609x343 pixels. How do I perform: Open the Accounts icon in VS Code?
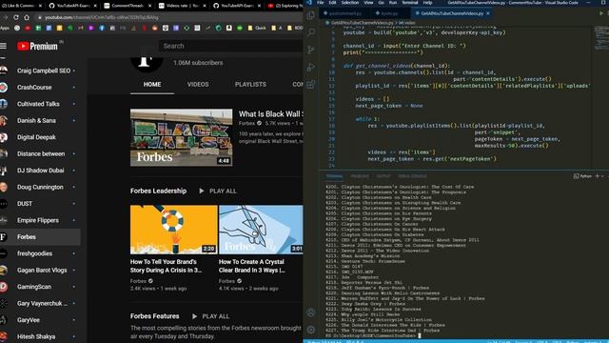point(311,313)
